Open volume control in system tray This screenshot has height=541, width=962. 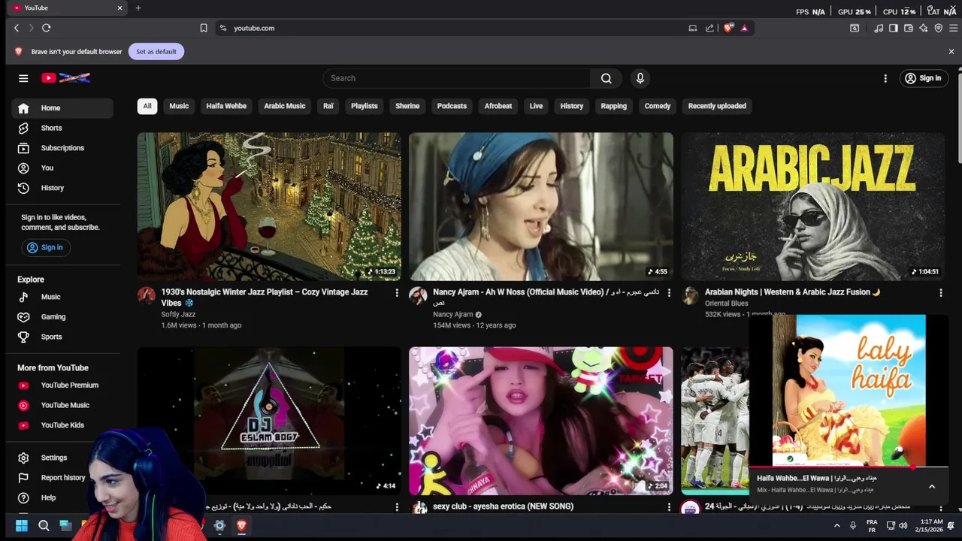tap(903, 526)
